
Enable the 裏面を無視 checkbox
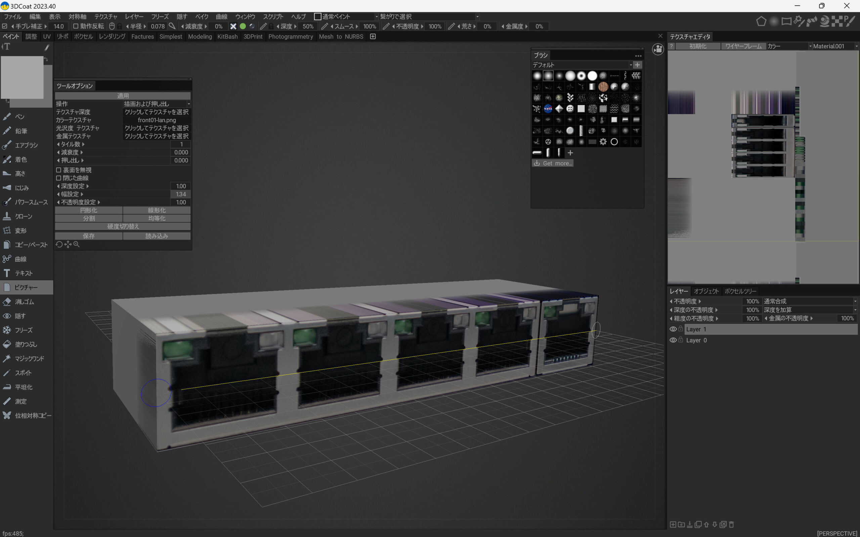click(59, 170)
